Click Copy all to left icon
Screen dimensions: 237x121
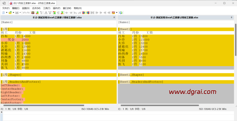click(88, 13)
